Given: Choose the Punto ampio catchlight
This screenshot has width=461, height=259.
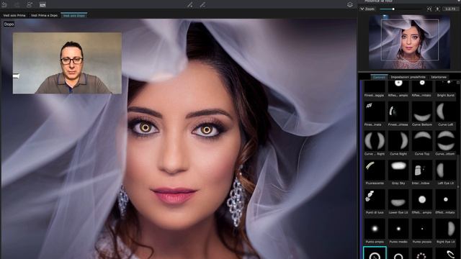Looking at the screenshot, I should [x=375, y=231].
